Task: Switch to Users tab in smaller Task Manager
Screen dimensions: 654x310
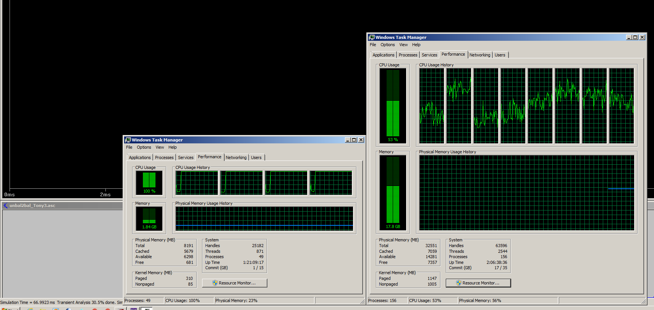Action: coord(256,157)
